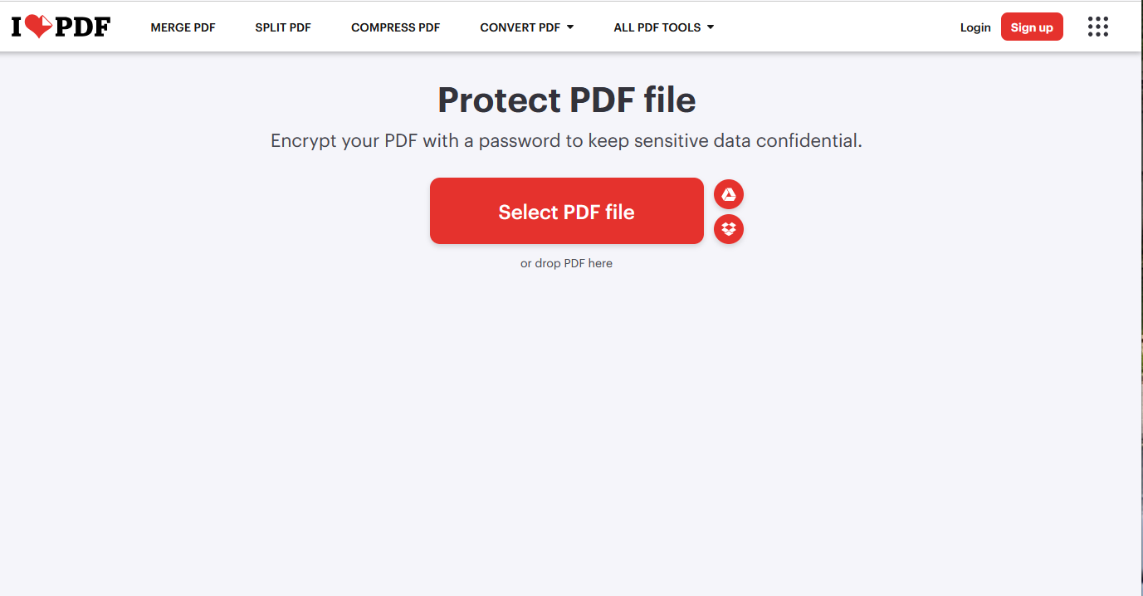This screenshot has height=596, width=1143.
Task: Click the Select PDF file button
Action: 566,211
